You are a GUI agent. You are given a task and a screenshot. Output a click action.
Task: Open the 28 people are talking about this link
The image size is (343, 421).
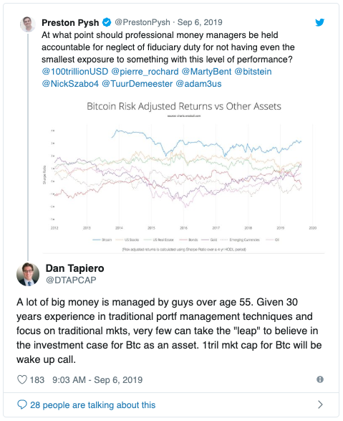coord(92,405)
